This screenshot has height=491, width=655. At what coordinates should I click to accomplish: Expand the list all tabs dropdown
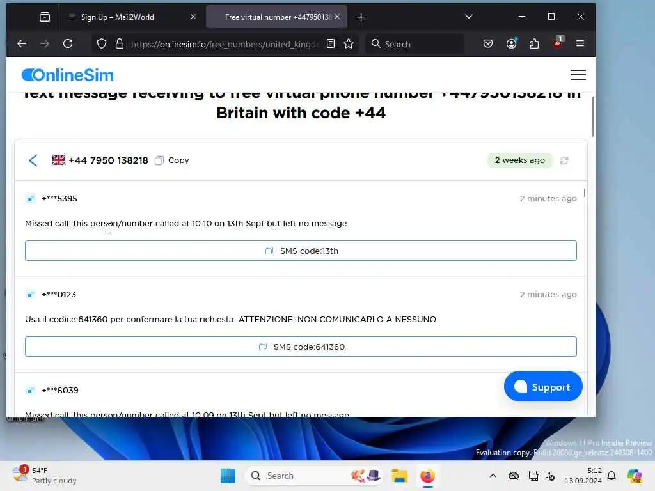(469, 17)
